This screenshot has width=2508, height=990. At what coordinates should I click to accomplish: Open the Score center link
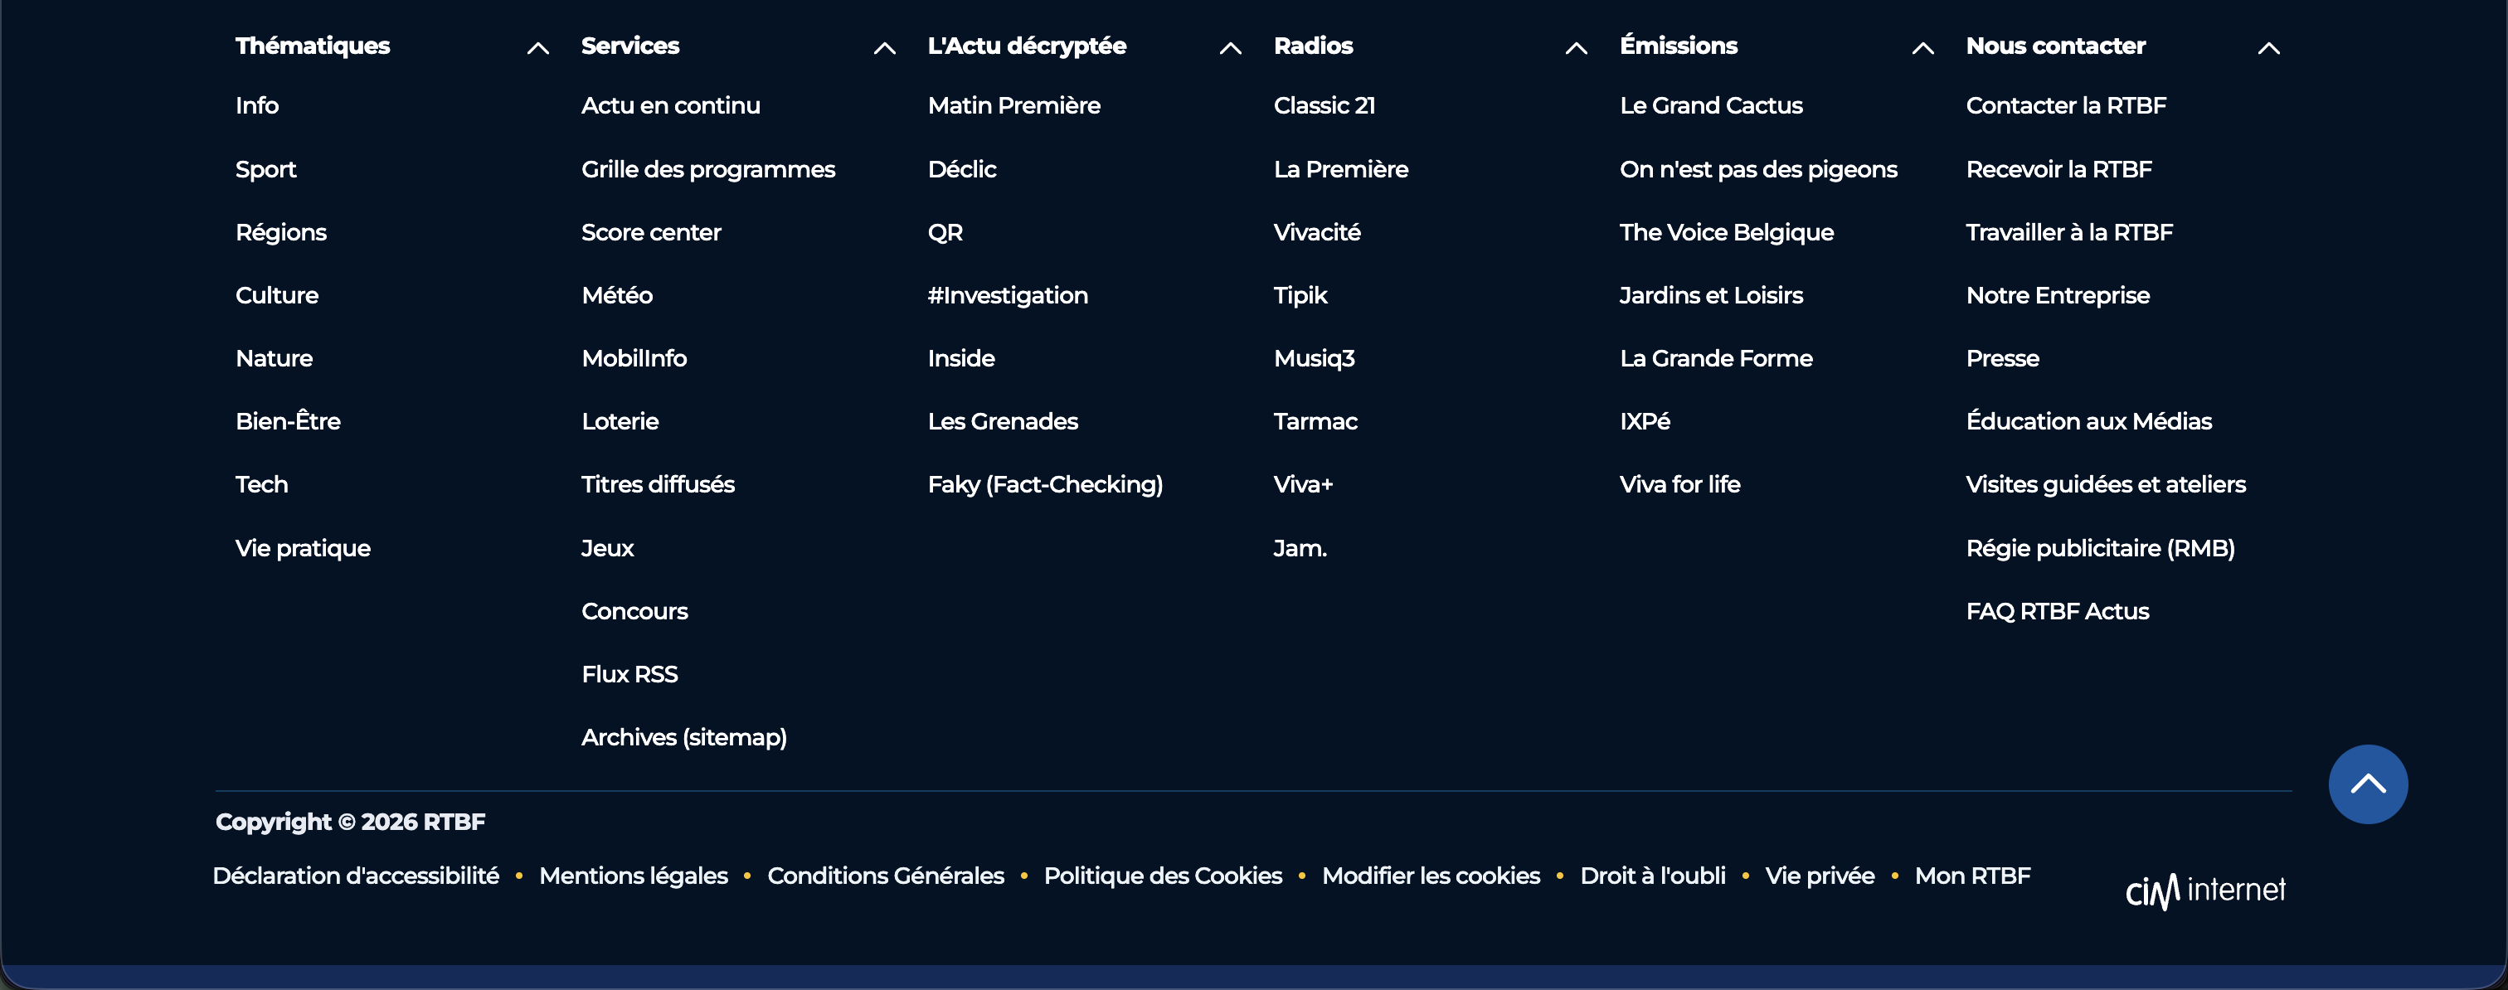(651, 233)
